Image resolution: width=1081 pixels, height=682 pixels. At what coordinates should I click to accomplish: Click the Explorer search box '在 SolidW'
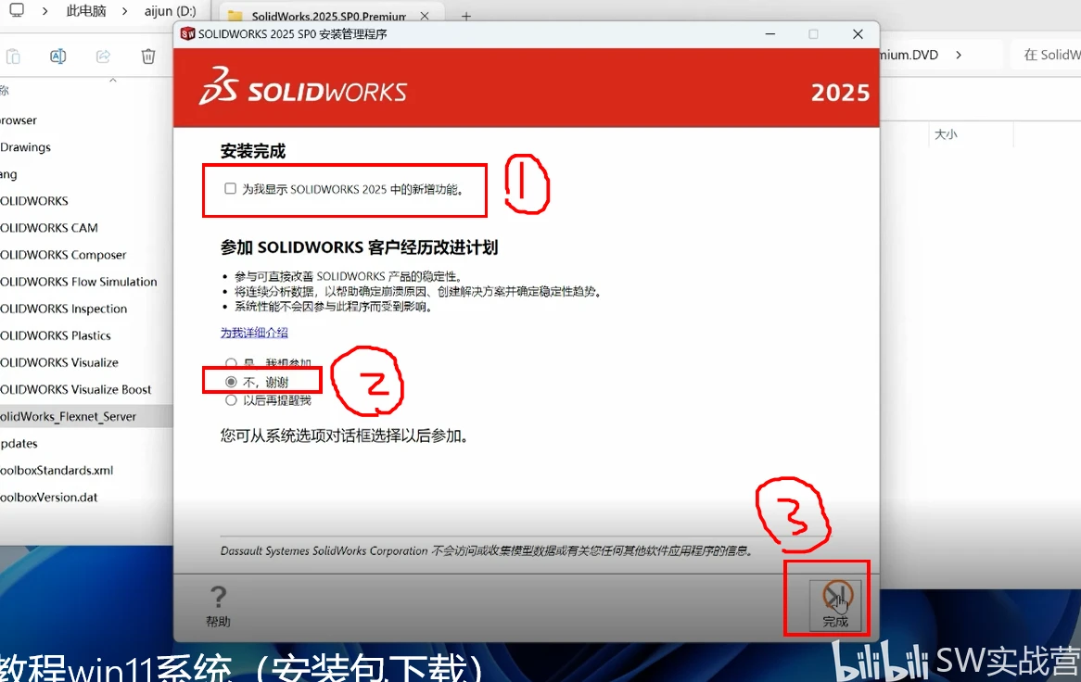click(x=1047, y=55)
